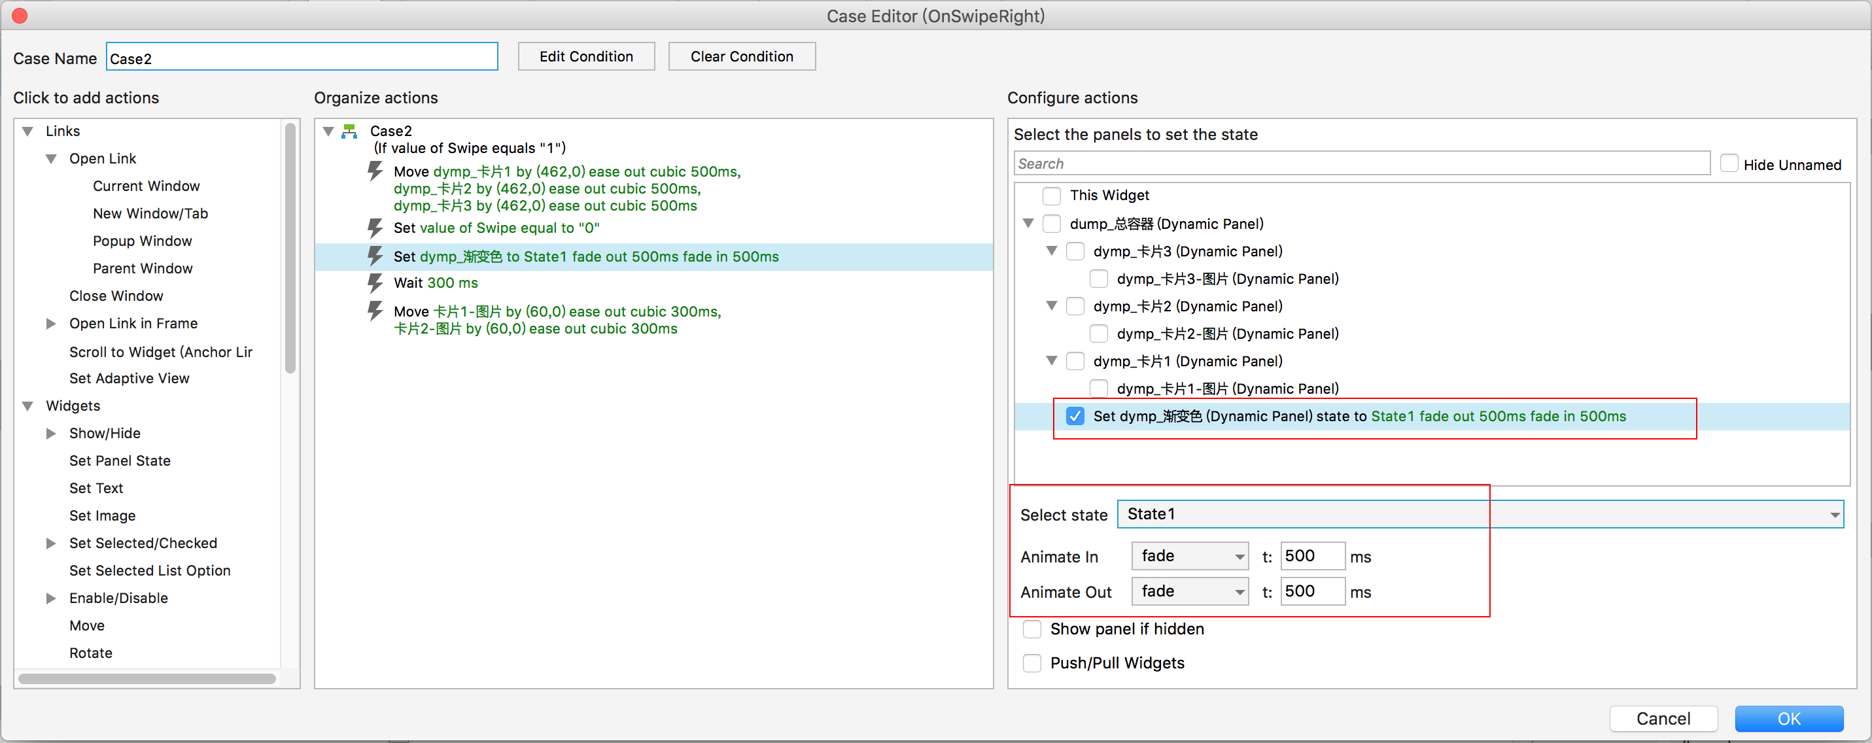Select Current Window under Open Link
The image size is (1872, 743).
(146, 186)
